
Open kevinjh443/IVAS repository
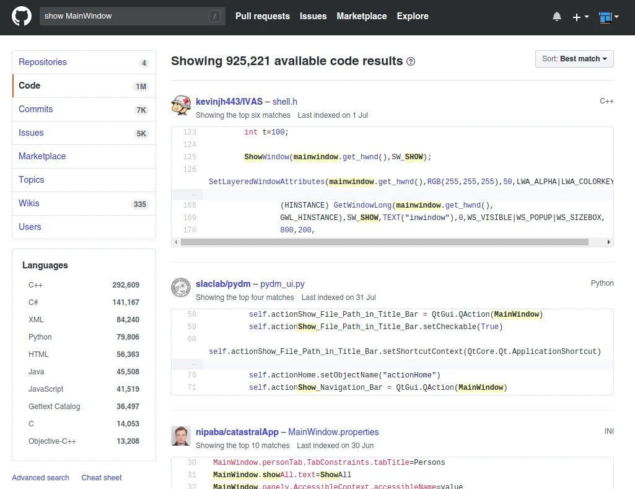[229, 102]
